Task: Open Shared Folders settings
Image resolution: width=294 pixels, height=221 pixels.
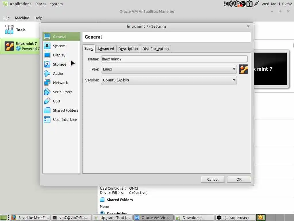Action: click(61, 110)
